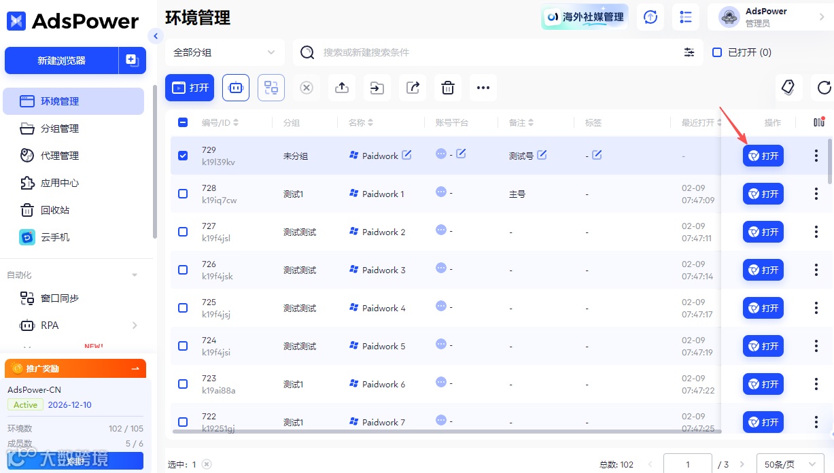Image resolution: width=834 pixels, height=473 pixels.
Task: Click the update upload icon in top bar
Action: pyautogui.click(x=650, y=17)
